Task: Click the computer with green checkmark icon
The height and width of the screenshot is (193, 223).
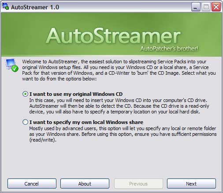Action: click(12, 65)
